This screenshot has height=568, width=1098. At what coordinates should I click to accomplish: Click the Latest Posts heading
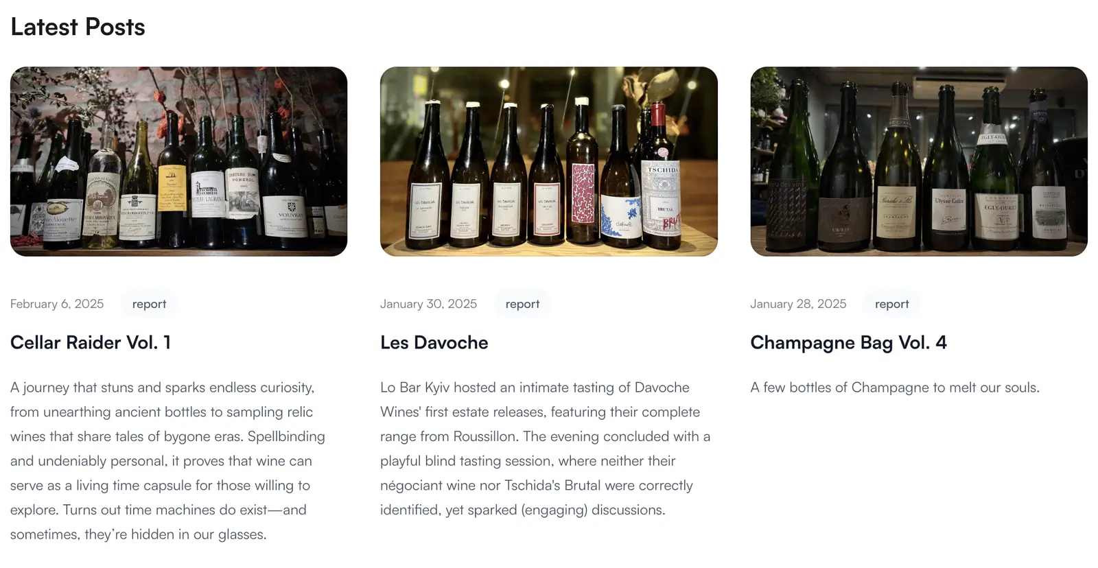point(78,27)
